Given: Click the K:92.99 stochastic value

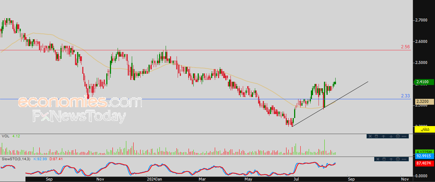Looking at the screenshot, I should click(40, 159).
